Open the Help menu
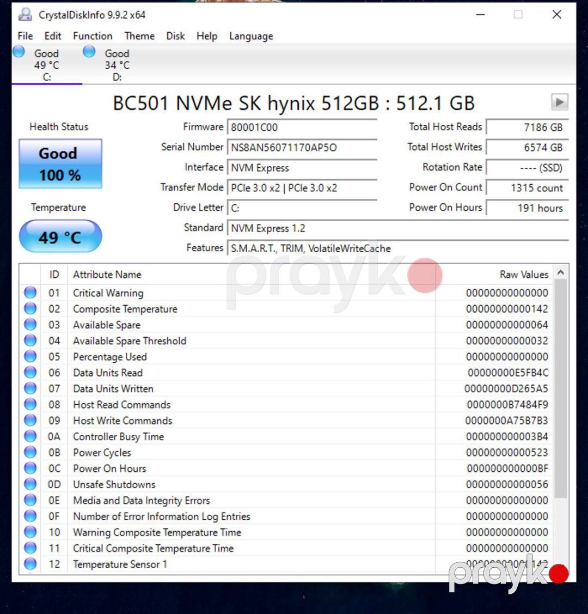The height and width of the screenshot is (614, 588). 206,36
